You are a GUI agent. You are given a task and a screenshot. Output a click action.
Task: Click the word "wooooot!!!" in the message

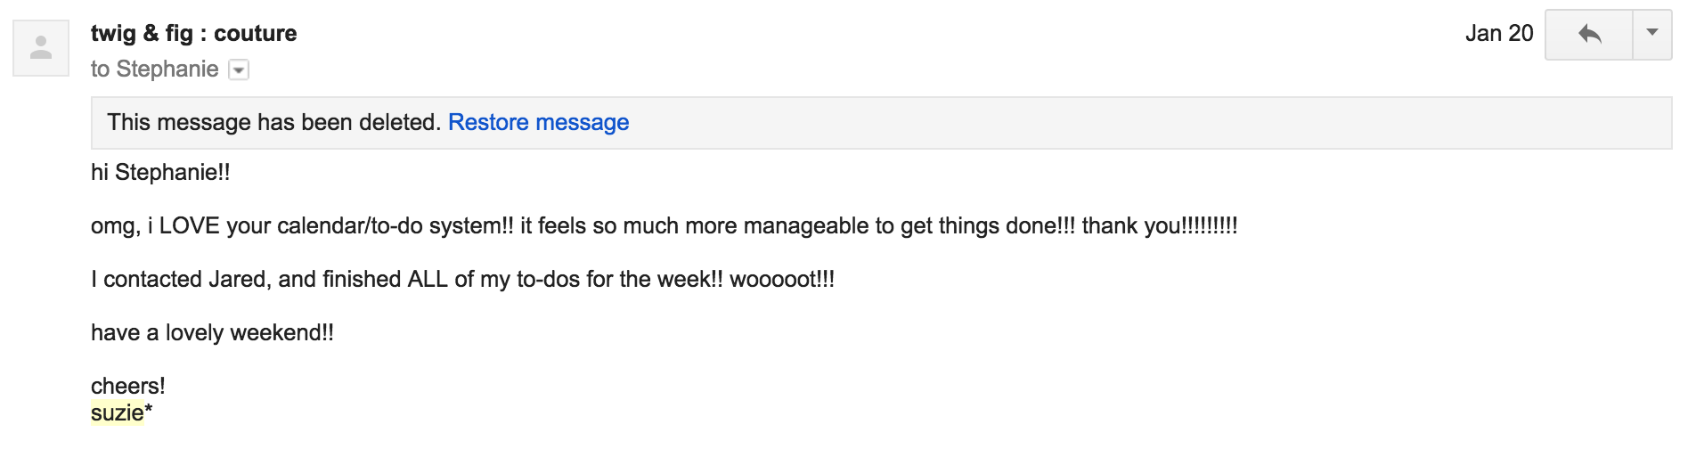coord(781,279)
